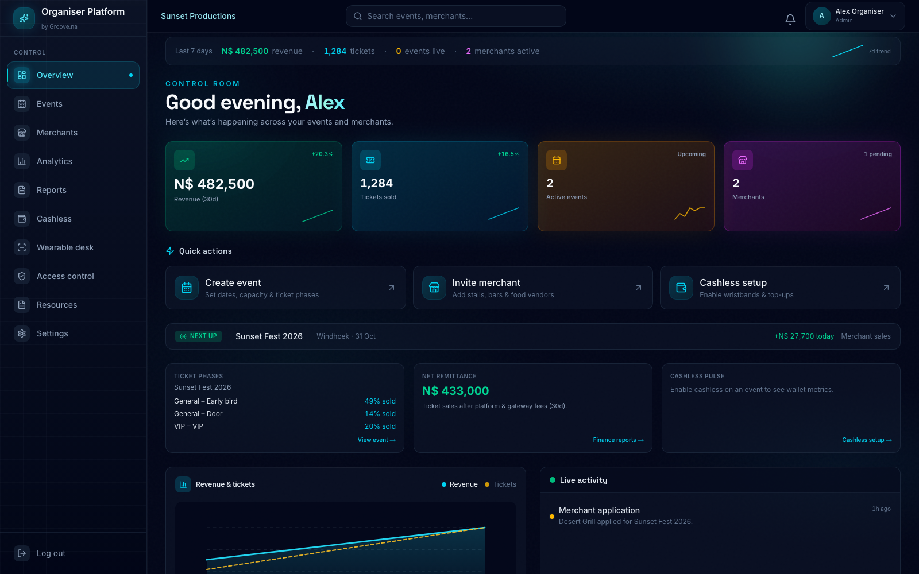919x574 pixels.
Task: Expand the Alex Organiser account menu
Action: [x=855, y=16]
